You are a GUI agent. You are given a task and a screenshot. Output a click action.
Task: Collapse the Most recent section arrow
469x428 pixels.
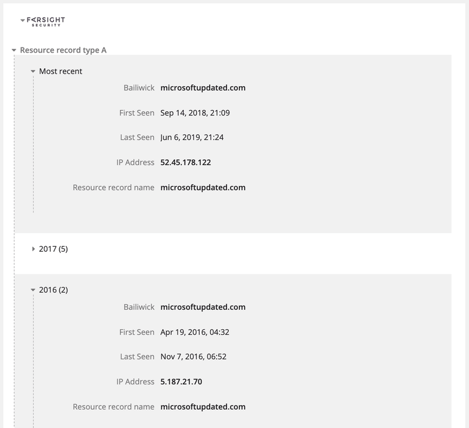point(33,71)
